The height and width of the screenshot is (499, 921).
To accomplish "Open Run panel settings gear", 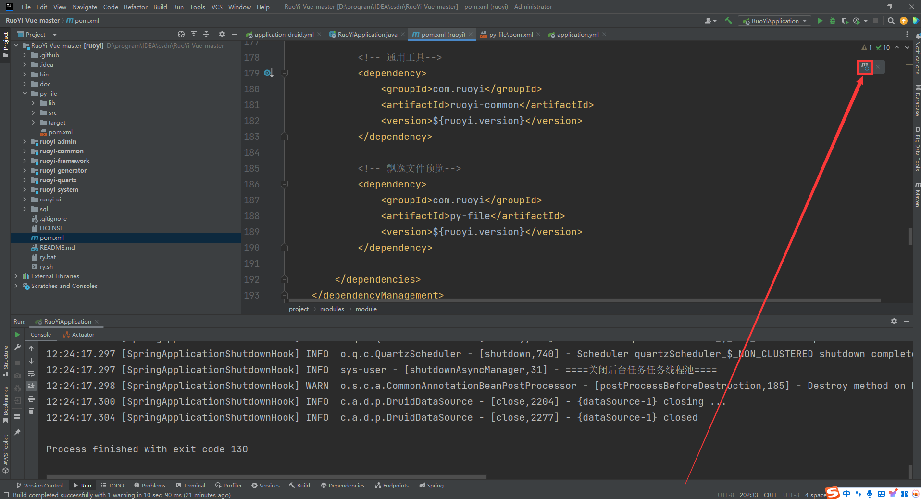I will [894, 321].
